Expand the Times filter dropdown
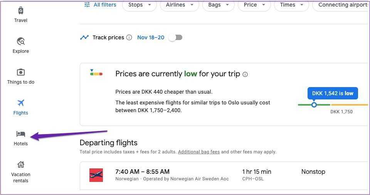This screenshot has height=195, width=370. click(291, 5)
